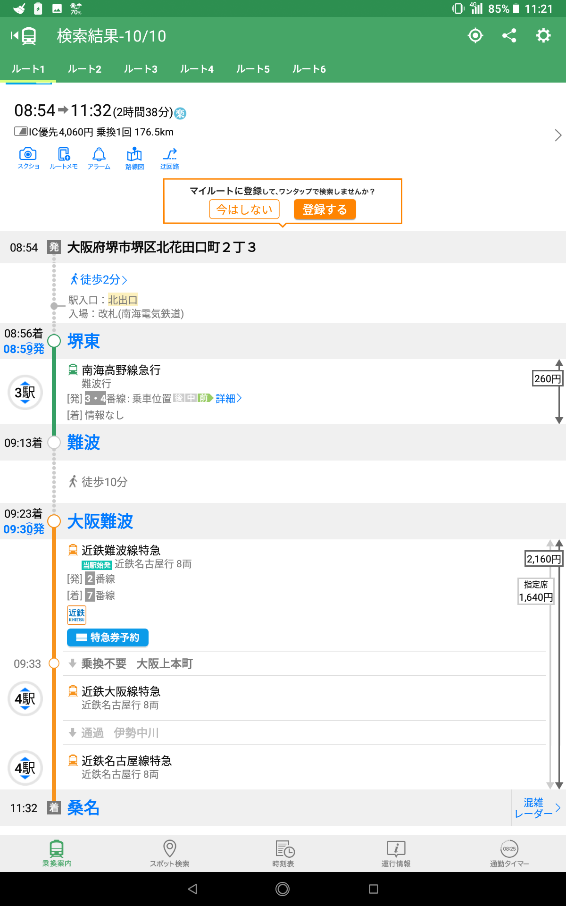Screen dimensions: 566x906
Task: Switch to ルート5 tab
Action: tap(253, 69)
